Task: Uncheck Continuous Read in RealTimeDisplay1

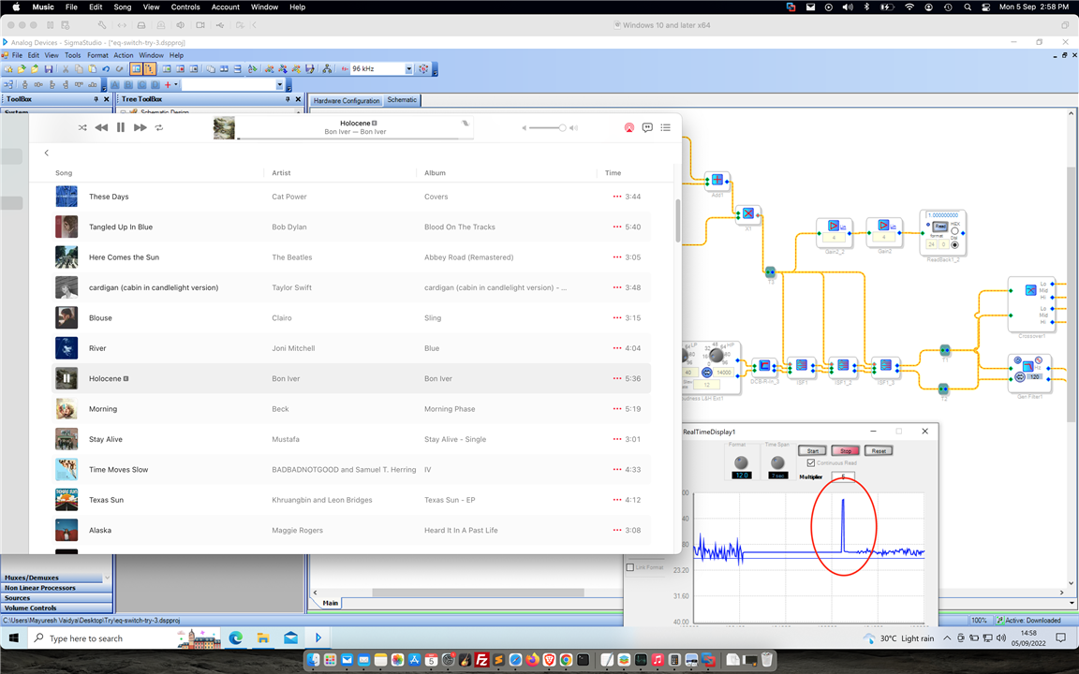Action: pos(810,462)
